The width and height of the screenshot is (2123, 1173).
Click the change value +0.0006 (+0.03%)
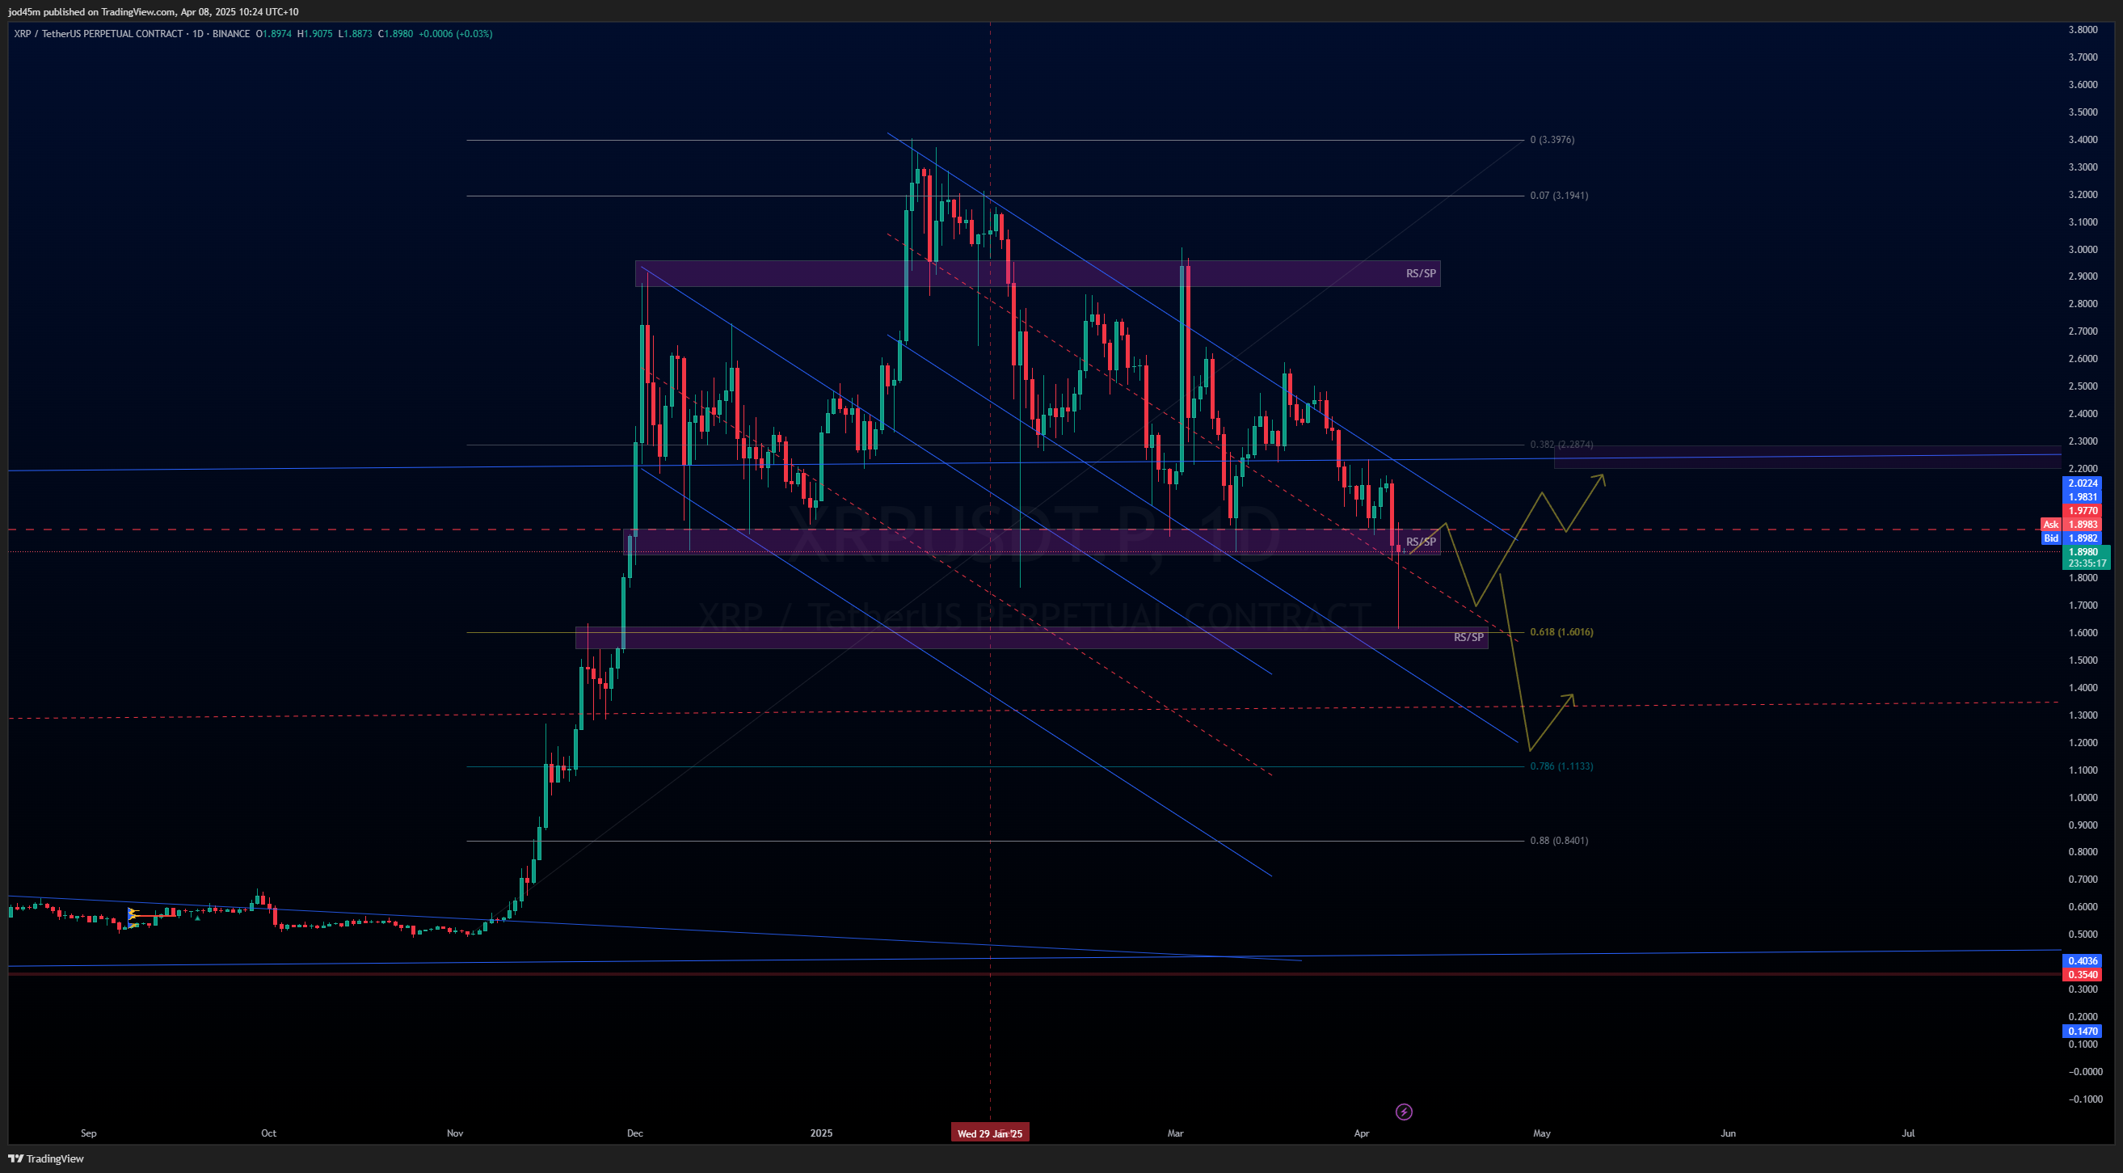(x=456, y=34)
